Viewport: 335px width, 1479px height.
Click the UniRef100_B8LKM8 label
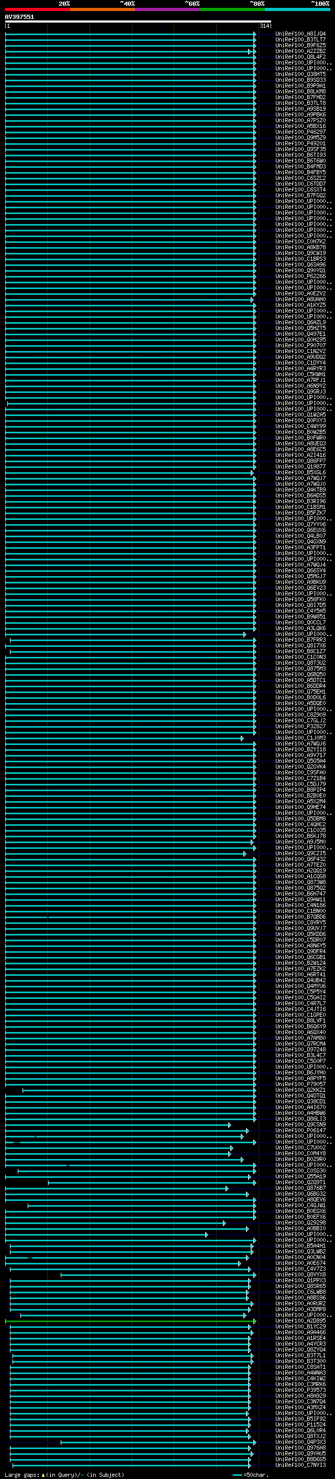pos(300,91)
